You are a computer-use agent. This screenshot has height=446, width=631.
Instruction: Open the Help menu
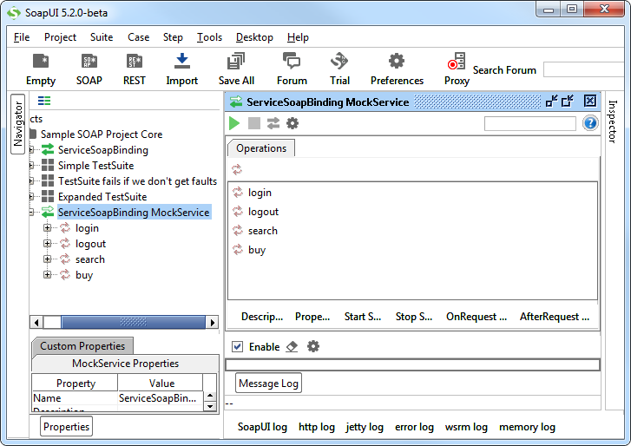point(298,37)
